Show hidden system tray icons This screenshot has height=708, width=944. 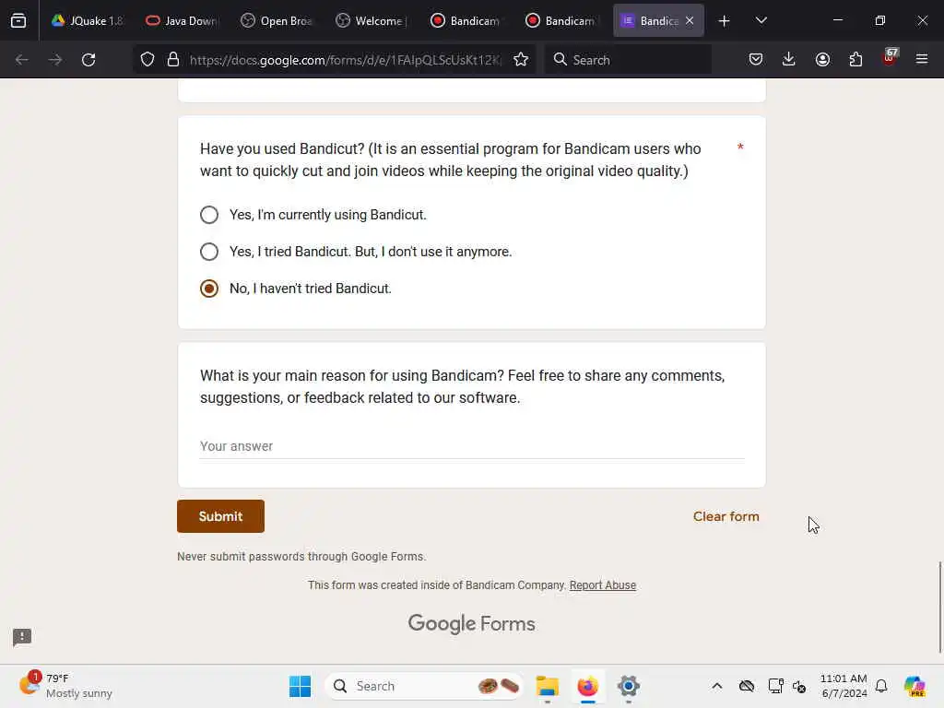[x=717, y=686]
